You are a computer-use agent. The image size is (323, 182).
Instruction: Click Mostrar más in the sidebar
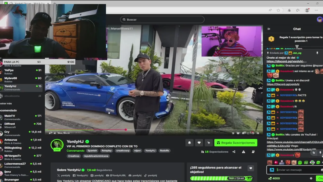[6, 103]
